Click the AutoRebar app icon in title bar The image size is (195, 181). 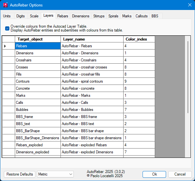click(x=5, y=5)
